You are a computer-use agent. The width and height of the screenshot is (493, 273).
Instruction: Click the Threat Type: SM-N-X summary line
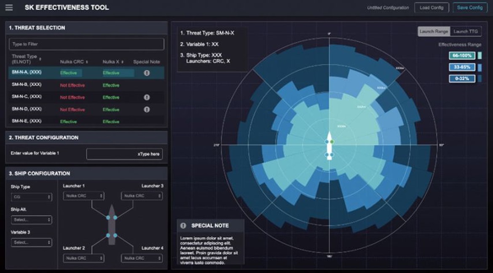207,33
